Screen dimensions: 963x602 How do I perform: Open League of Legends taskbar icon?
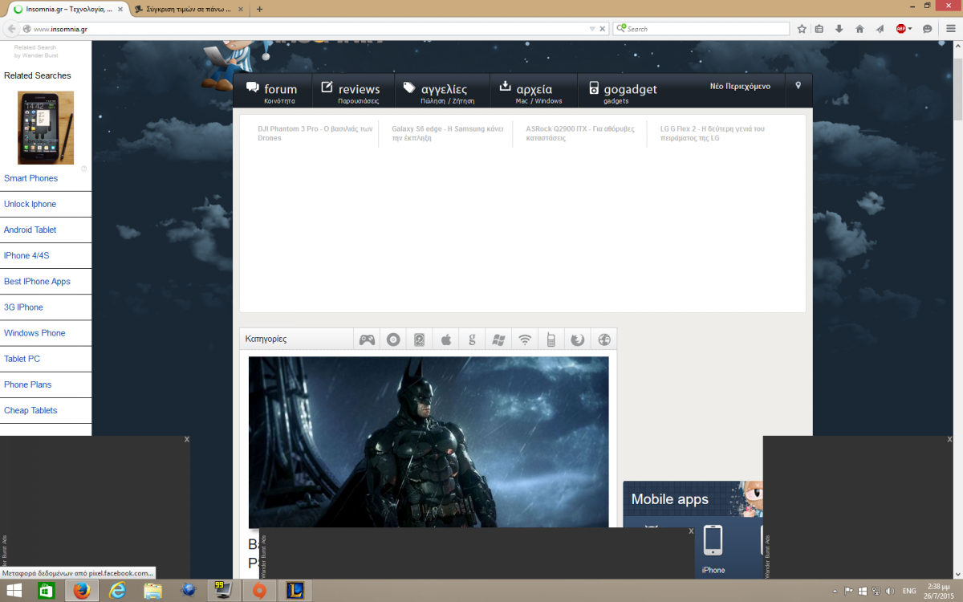[294, 591]
